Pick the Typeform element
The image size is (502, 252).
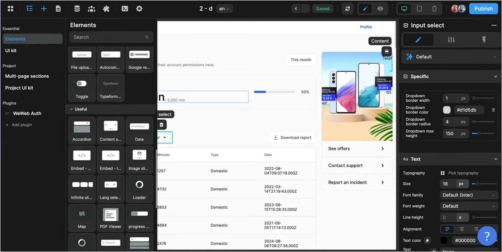click(x=111, y=88)
